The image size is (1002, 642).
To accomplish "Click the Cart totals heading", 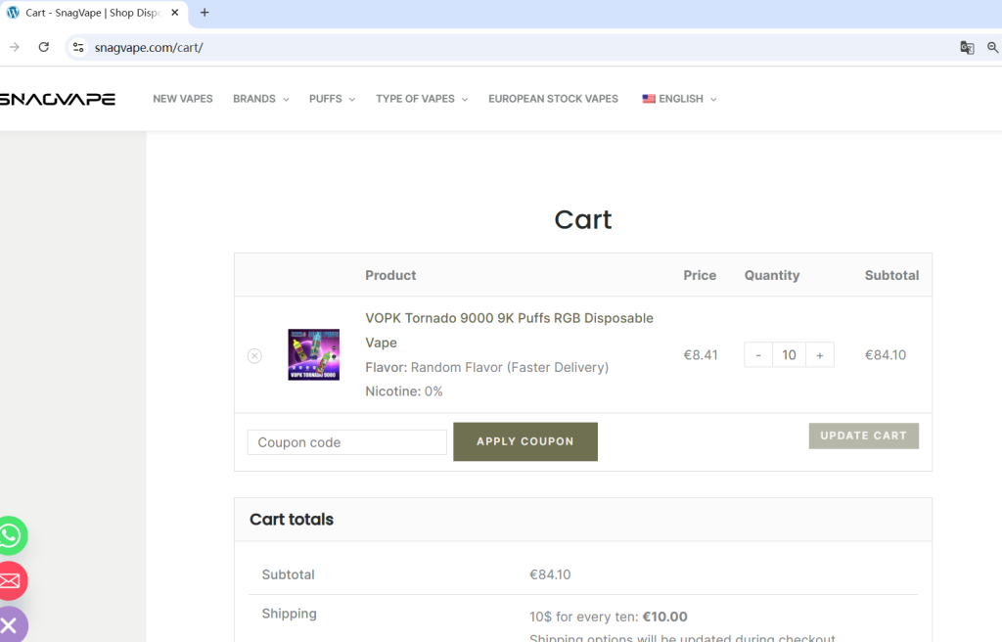I will click(292, 520).
